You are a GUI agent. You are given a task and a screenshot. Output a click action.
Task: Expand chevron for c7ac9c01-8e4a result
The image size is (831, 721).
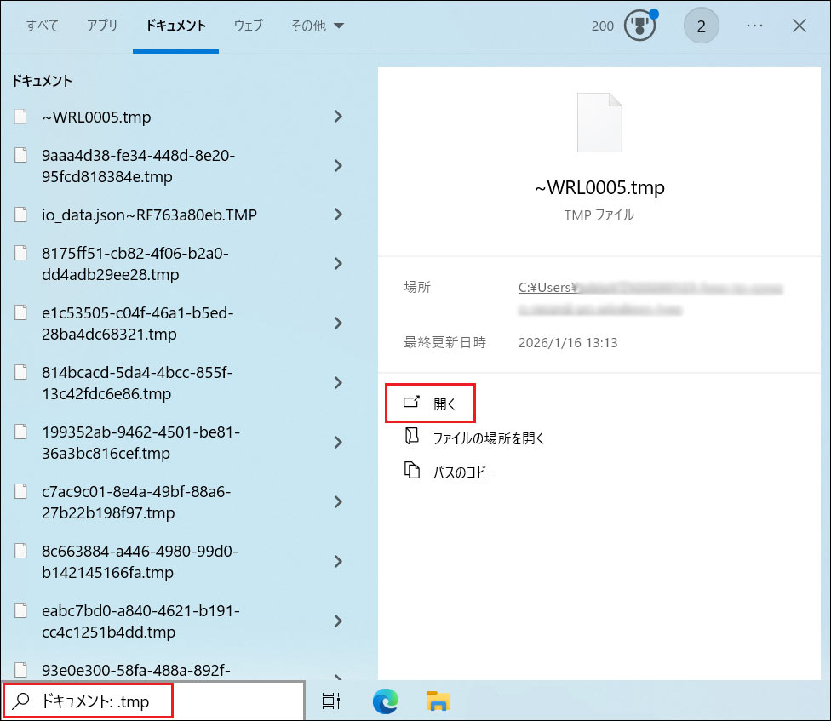click(x=338, y=502)
